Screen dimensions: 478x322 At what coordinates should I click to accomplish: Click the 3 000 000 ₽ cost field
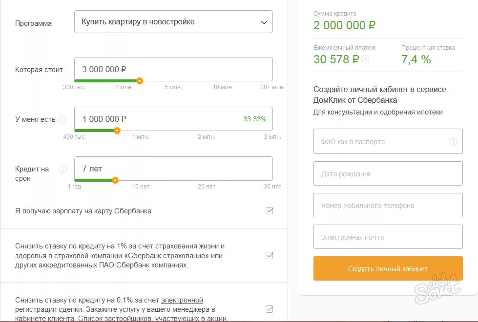(x=173, y=69)
